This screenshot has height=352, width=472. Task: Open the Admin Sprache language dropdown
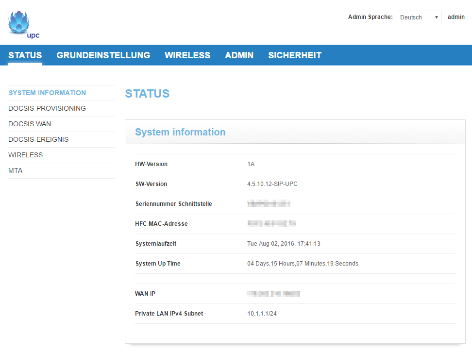coord(419,17)
